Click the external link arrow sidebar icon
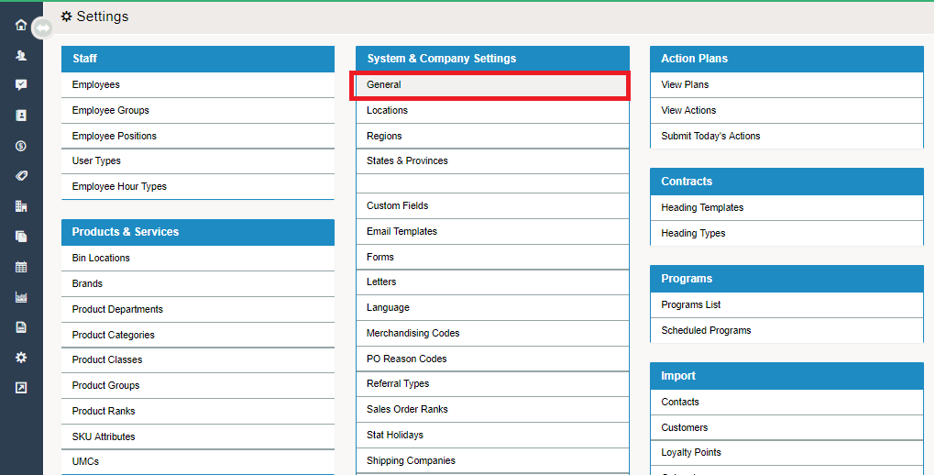Screen dimensions: 935x475 pos(21,388)
